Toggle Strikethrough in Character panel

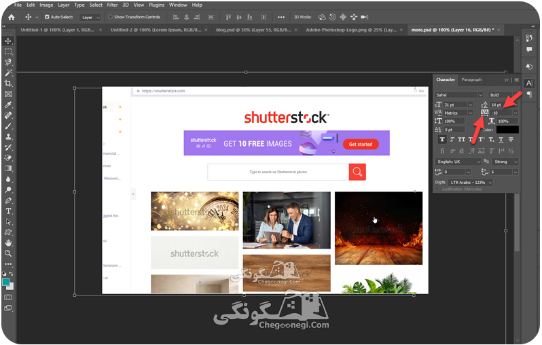coord(511,140)
